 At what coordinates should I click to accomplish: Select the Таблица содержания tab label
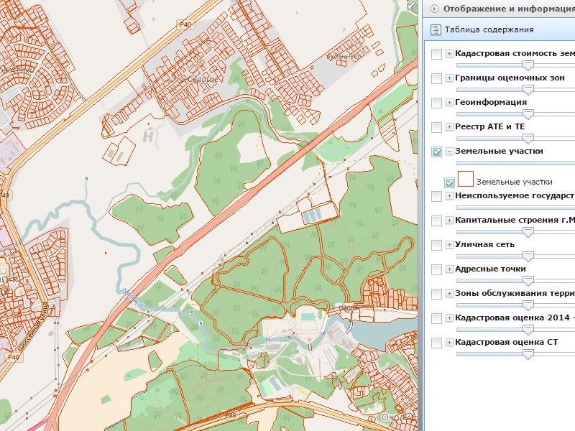pyautogui.click(x=489, y=29)
